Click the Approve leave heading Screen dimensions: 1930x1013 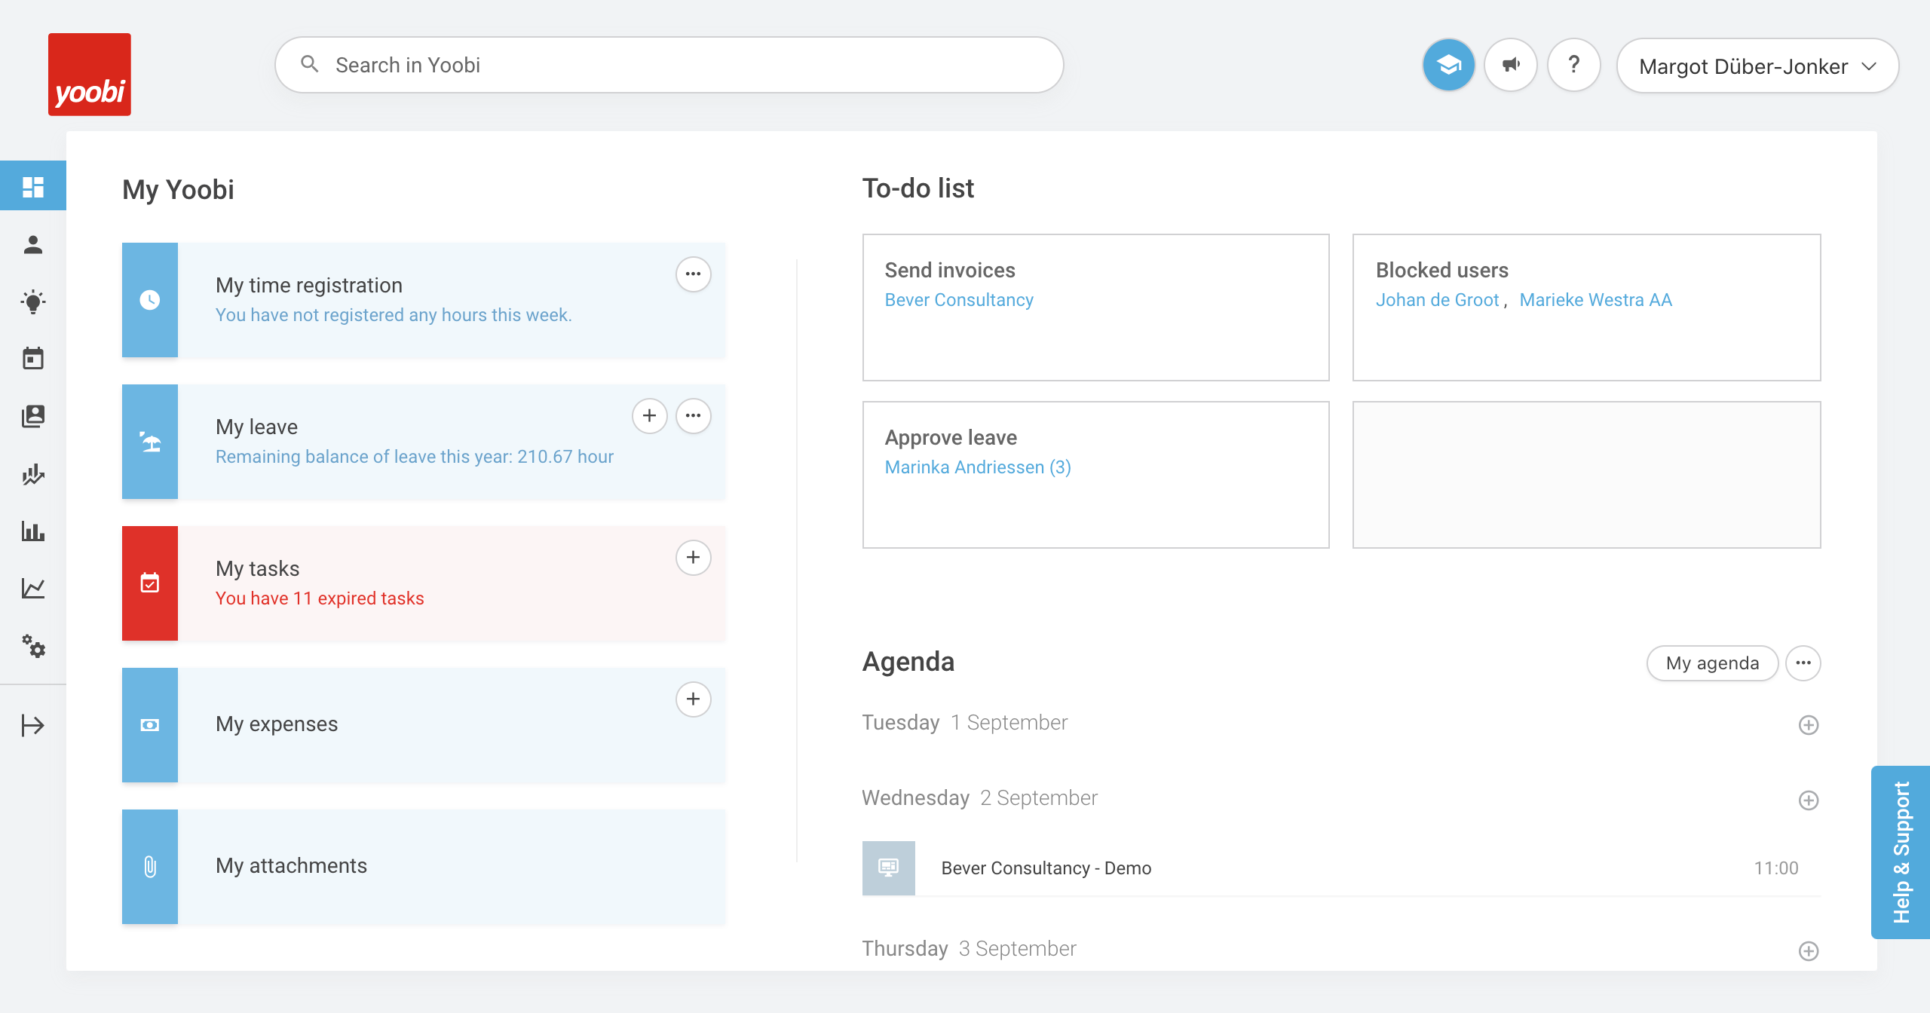(x=951, y=437)
